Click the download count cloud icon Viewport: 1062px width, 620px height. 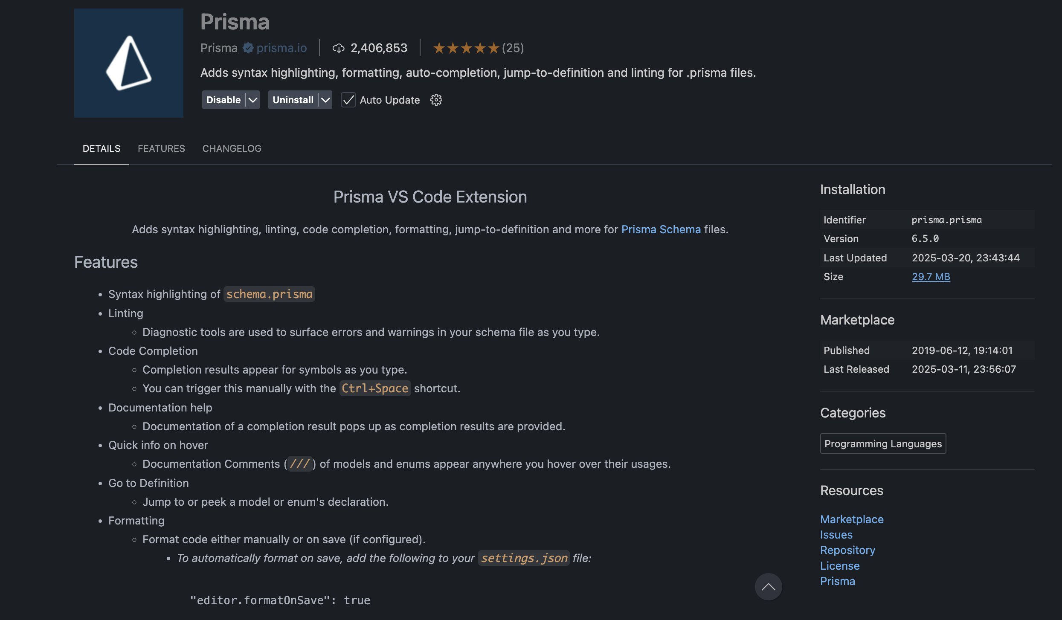[x=338, y=48]
